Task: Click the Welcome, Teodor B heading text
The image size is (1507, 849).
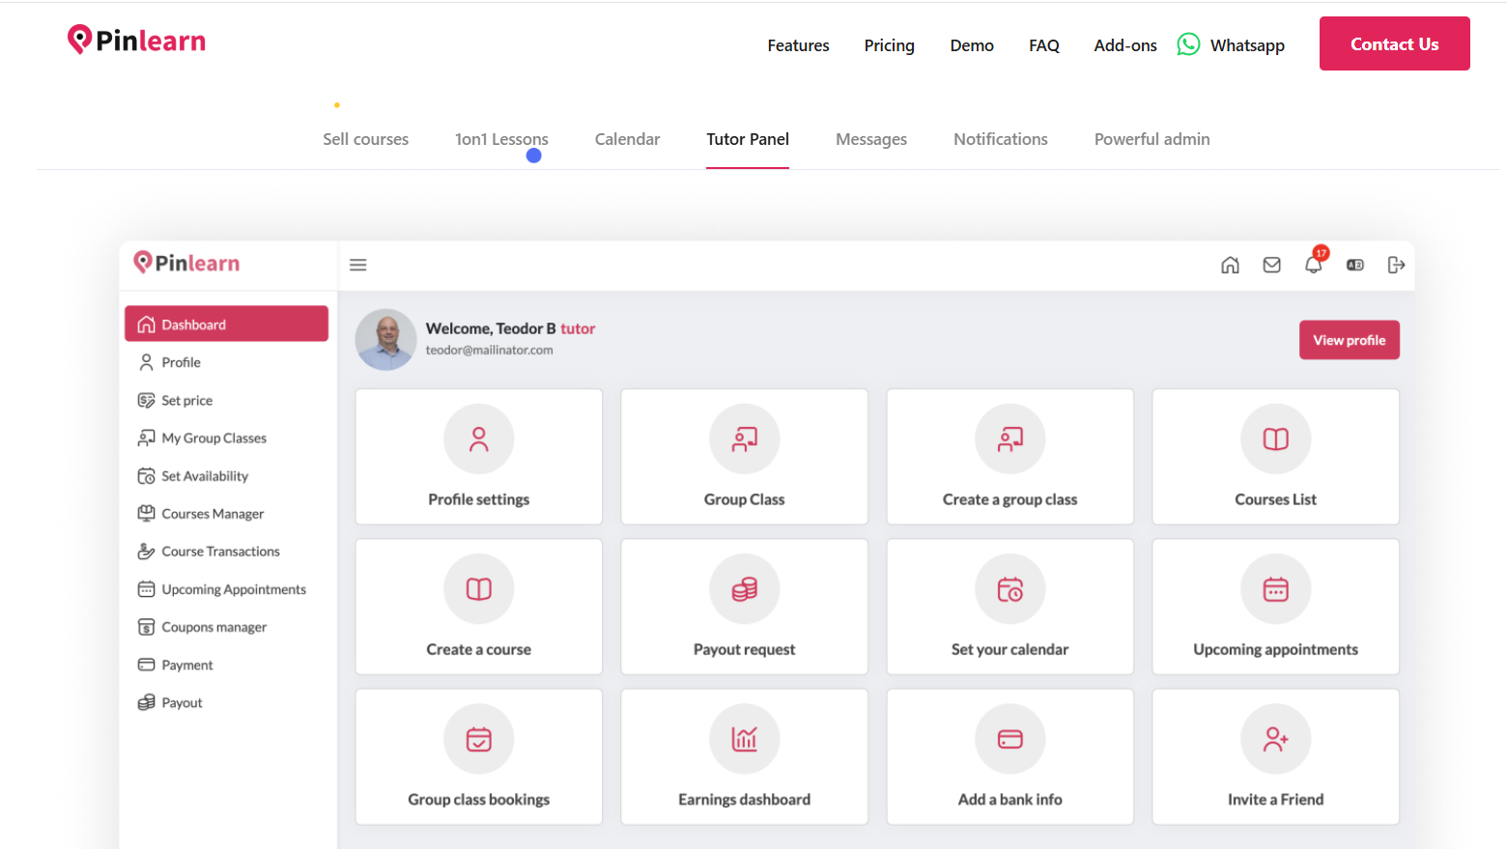Action: click(x=491, y=328)
